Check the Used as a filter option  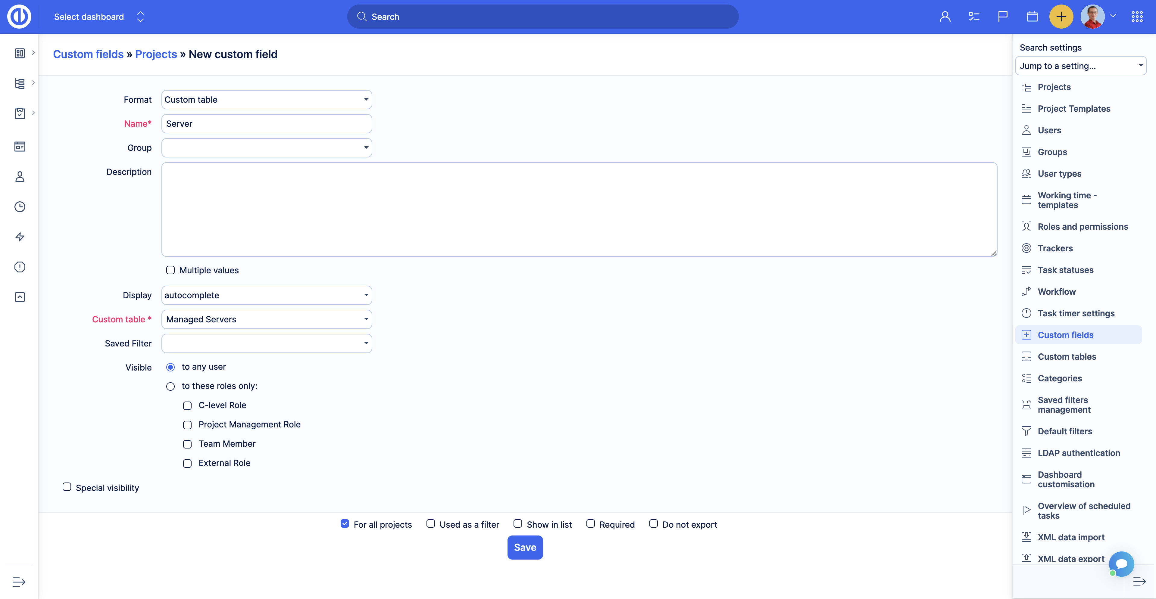[430, 524]
